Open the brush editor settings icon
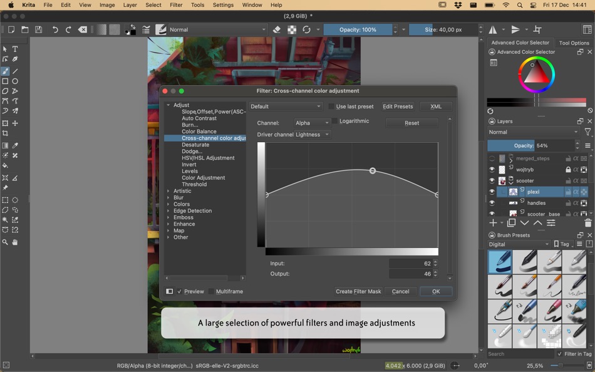The height and width of the screenshot is (372, 595). (x=146, y=29)
